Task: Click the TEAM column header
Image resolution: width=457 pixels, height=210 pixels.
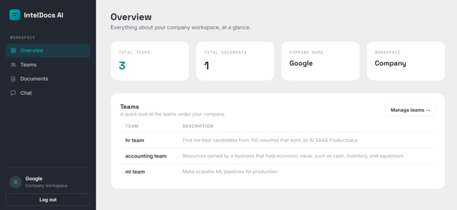Action: (132, 126)
